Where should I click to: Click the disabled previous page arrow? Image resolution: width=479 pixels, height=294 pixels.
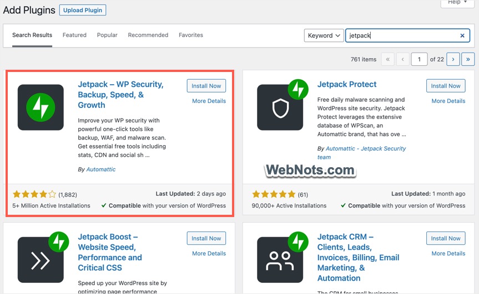[402, 59]
